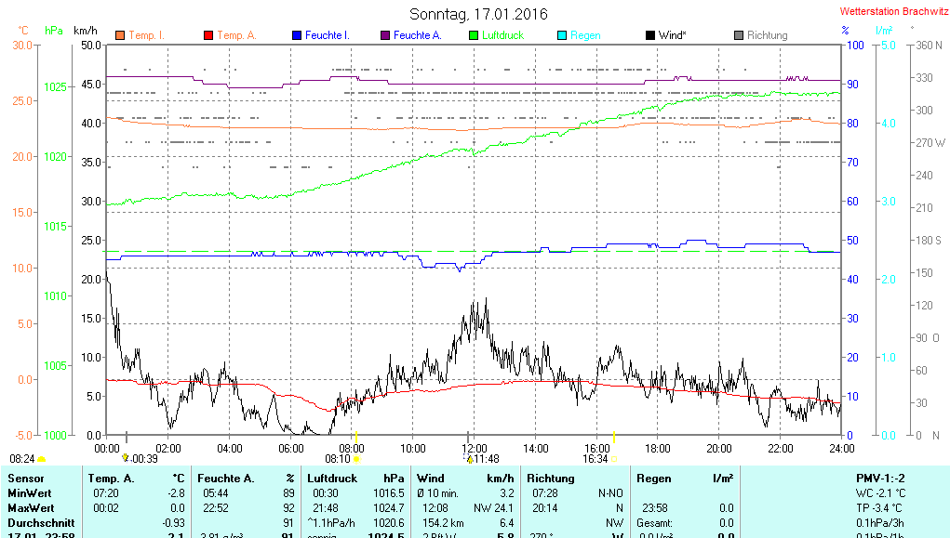Click the purple Feuchte A. legend swatch
The height and width of the screenshot is (538, 950).
(385, 35)
